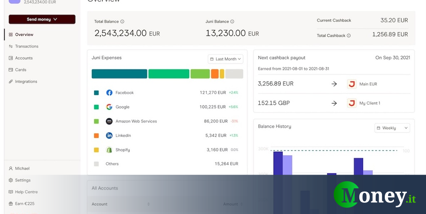
Task: Click info icon next to Juni Balance
Action: pyautogui.click(x=232, y=22)
